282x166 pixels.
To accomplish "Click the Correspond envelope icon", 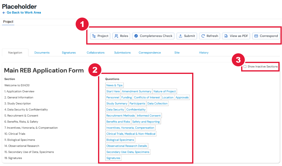I will pos(256,36).
